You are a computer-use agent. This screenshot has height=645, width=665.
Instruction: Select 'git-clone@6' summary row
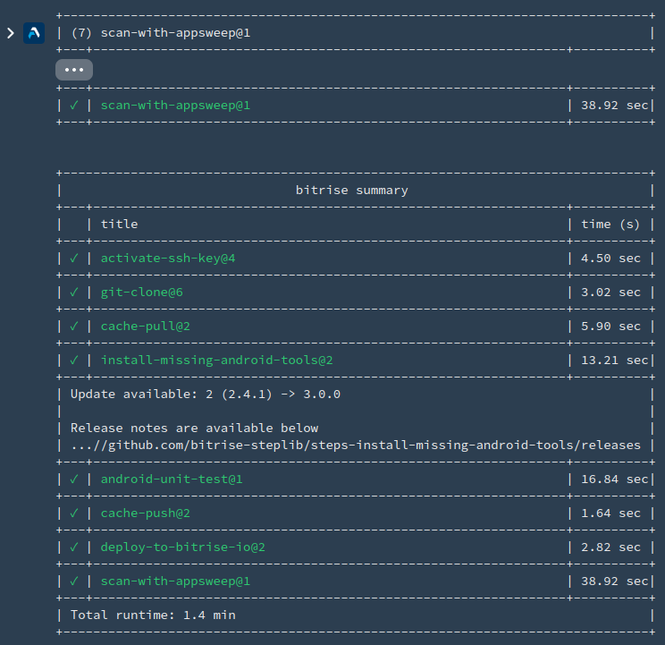[356, 292]
